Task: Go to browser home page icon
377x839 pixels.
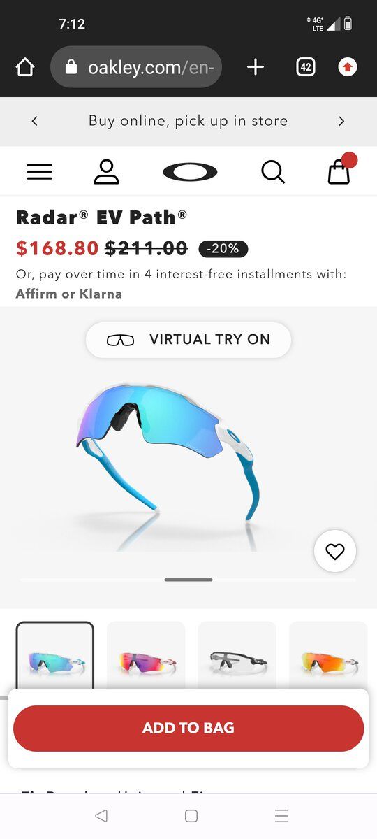Action: pyautogui.click(x=25, y=67)
